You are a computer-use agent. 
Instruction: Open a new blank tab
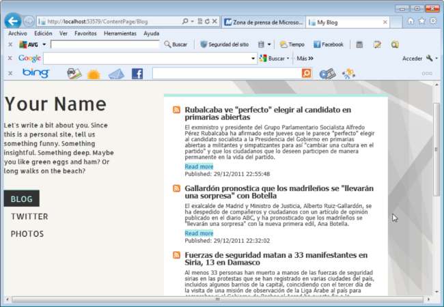[396, 23]
